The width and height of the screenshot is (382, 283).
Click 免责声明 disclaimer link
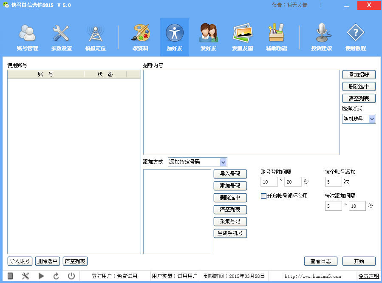pyautogui.click(x=368, y=276)
